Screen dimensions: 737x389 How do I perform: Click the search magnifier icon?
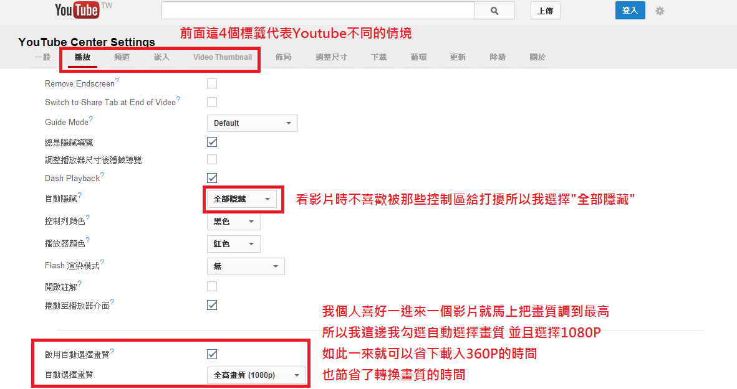click(494, 10)
